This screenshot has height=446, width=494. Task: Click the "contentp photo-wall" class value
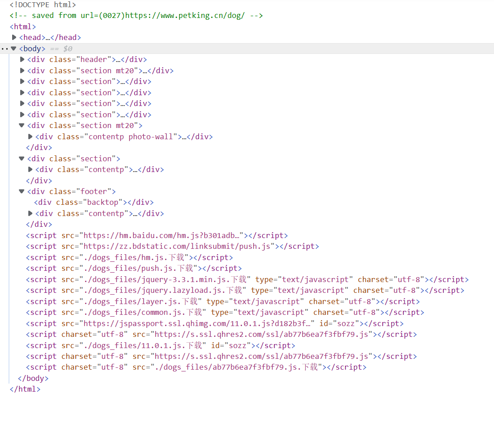(131, 137)
